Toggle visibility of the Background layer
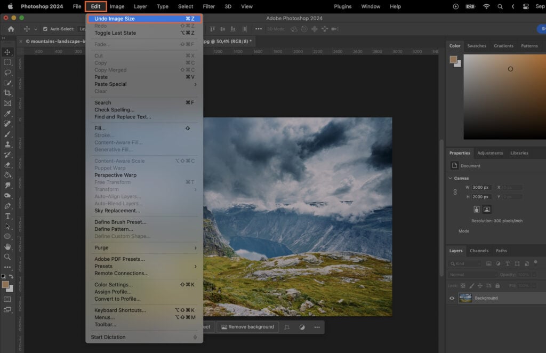This screenshot has height=353, width=546. coord(453,298)
